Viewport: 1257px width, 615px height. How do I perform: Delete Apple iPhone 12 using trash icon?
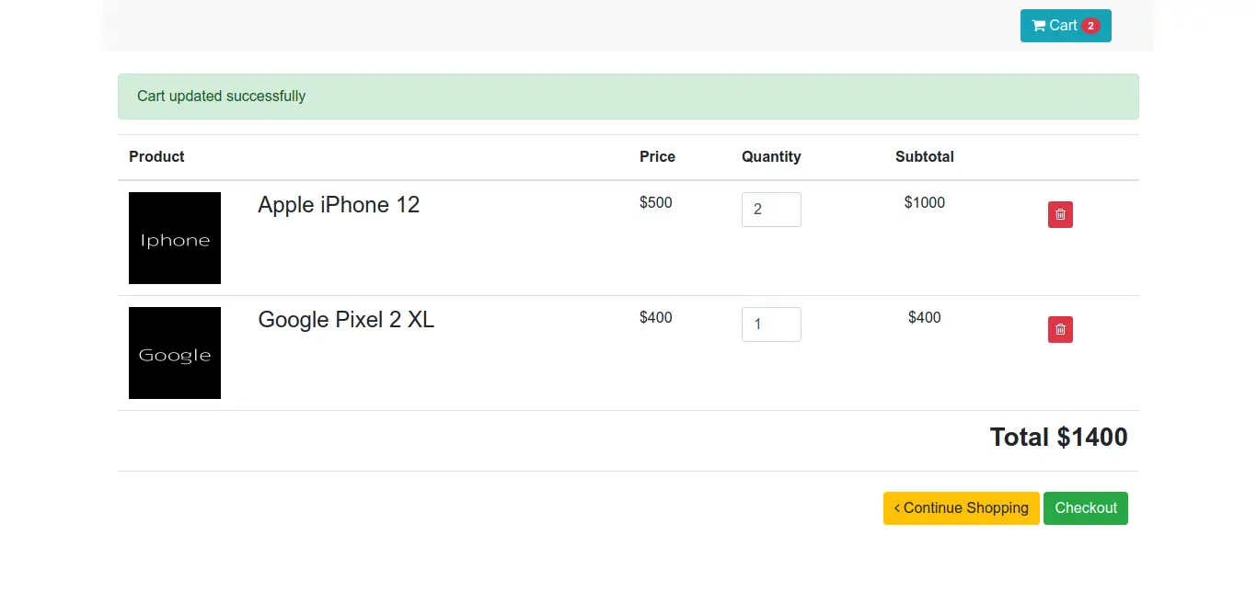(x=1060, y=215)
